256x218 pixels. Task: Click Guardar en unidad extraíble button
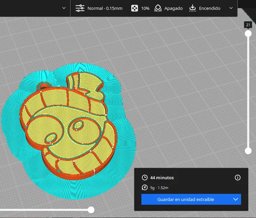[186, 200]
